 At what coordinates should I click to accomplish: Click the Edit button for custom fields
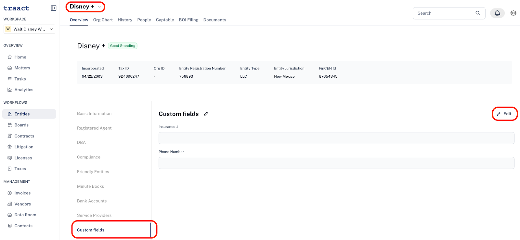(504, 114)
